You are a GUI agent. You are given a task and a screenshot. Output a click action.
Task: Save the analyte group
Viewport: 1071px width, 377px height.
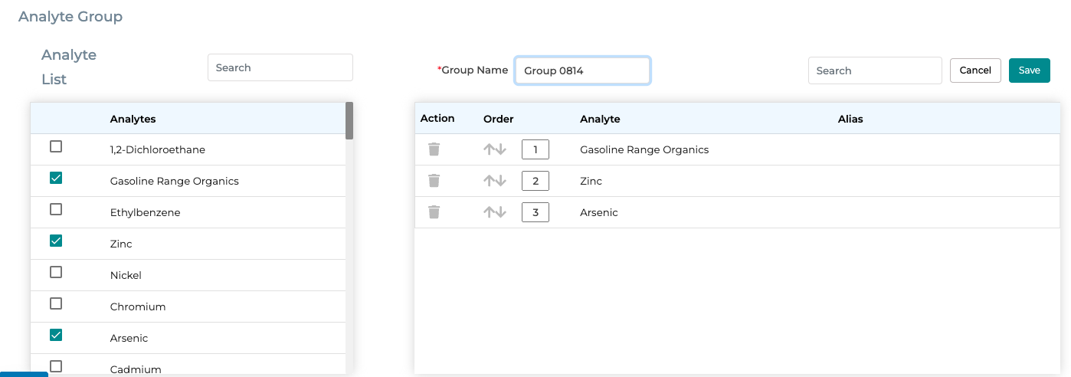[1030, 70]
